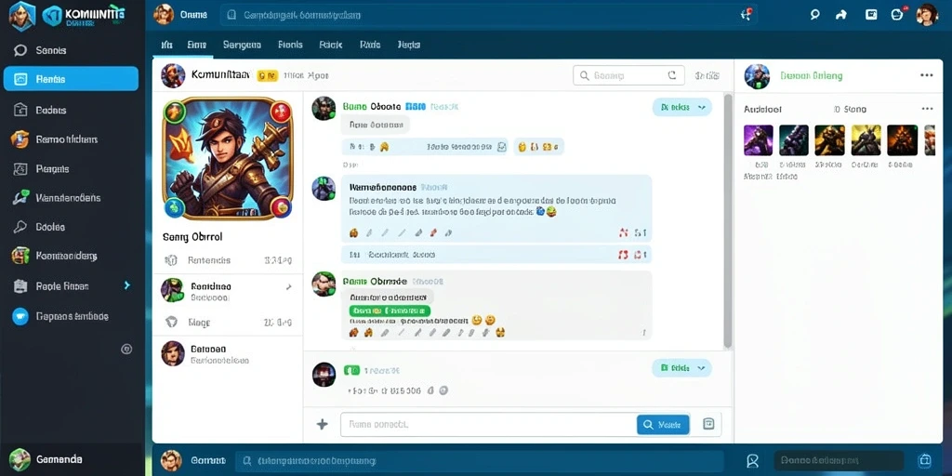Viewport: 952px width, 476px height.
Task: Click the square icon right of blue search button
Action: [x=707, y=424]
